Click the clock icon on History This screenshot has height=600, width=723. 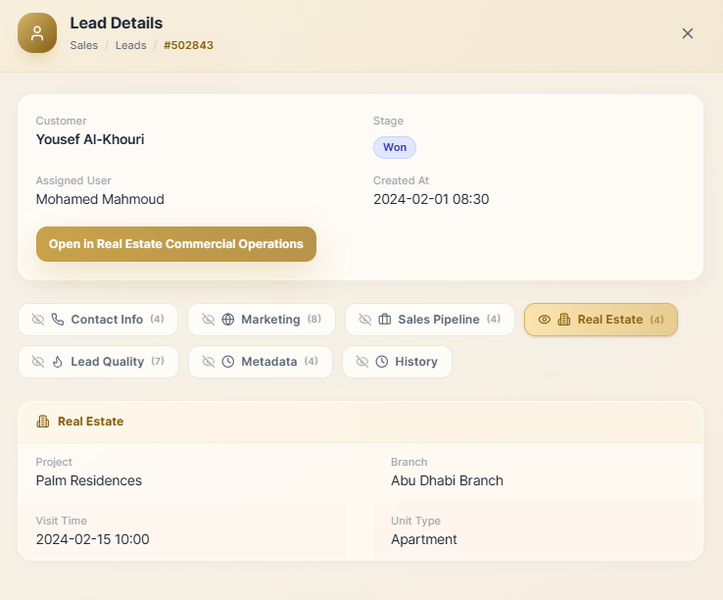point(382,362)
